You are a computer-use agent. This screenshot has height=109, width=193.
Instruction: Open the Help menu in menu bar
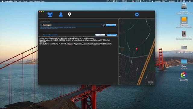tap(43, 1)
